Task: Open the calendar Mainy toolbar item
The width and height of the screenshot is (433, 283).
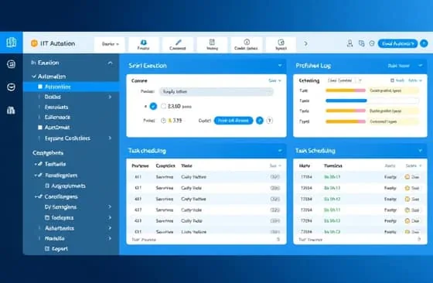Action: (212, 44)
